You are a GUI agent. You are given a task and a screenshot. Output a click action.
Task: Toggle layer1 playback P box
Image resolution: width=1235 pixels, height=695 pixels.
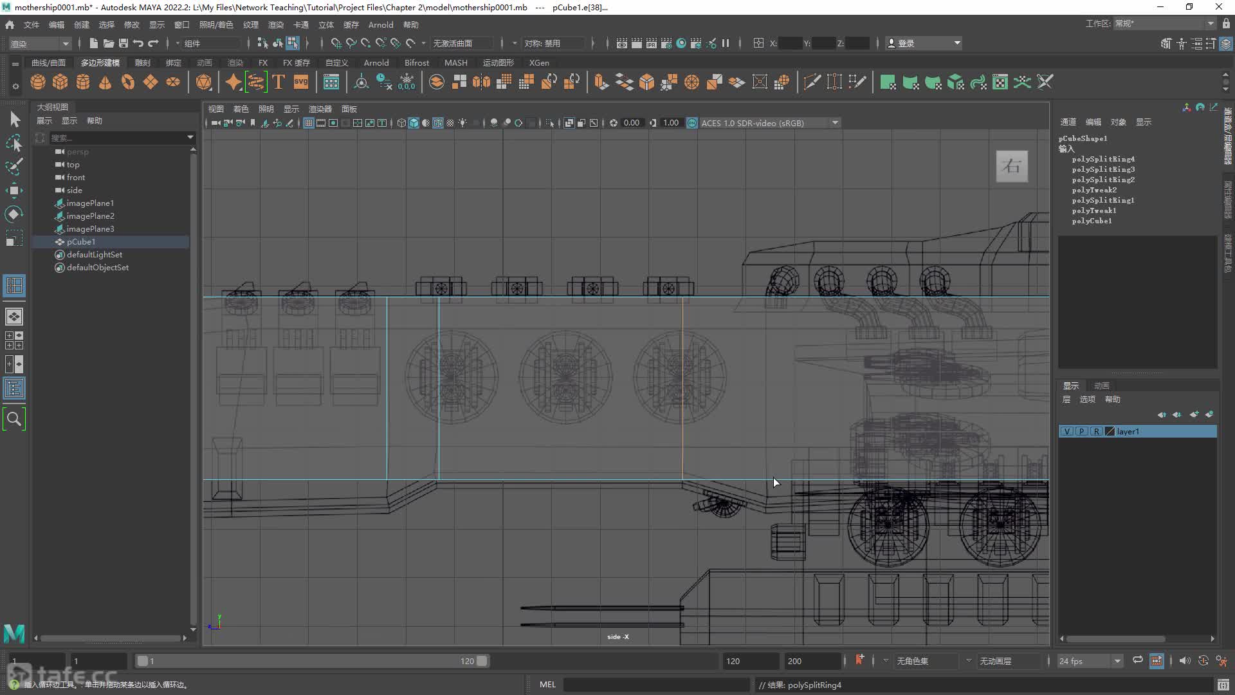pos(1082,432)
